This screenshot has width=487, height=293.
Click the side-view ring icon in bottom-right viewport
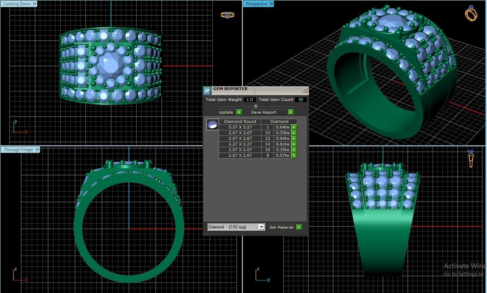[471, 159]
